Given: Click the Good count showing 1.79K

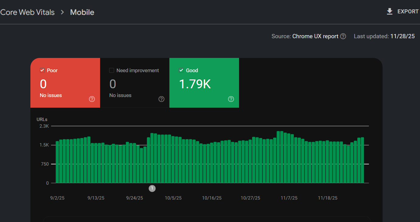Looking at the screenshot, I should pyautogui.click(x=195, y=84).
